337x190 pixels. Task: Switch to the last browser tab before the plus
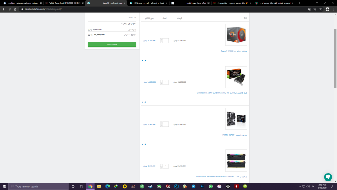click(x=274, y=3)
